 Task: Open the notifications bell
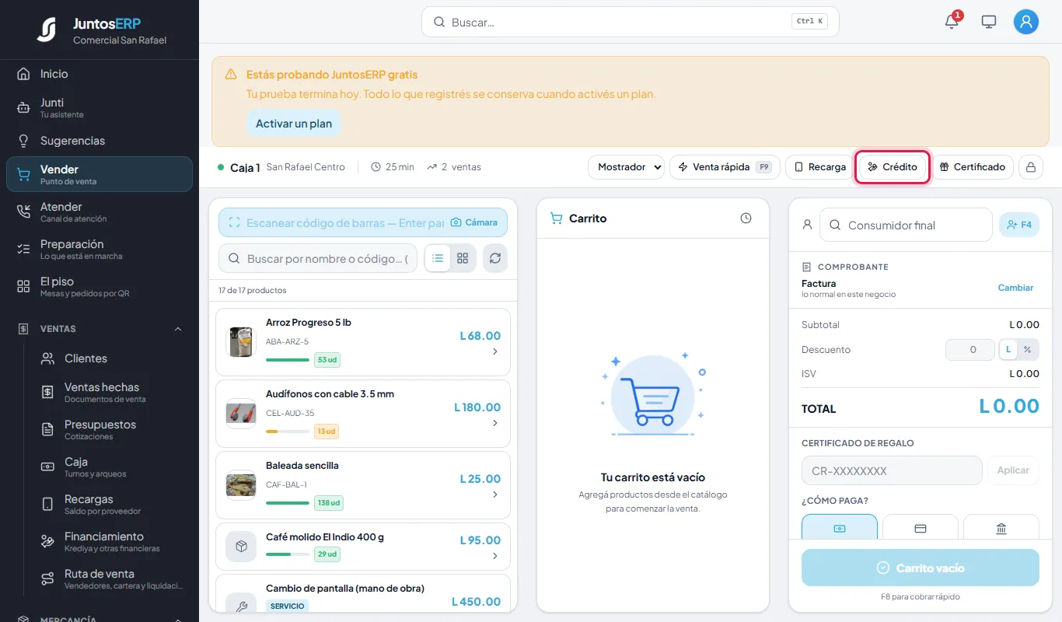tap(952, 22)
